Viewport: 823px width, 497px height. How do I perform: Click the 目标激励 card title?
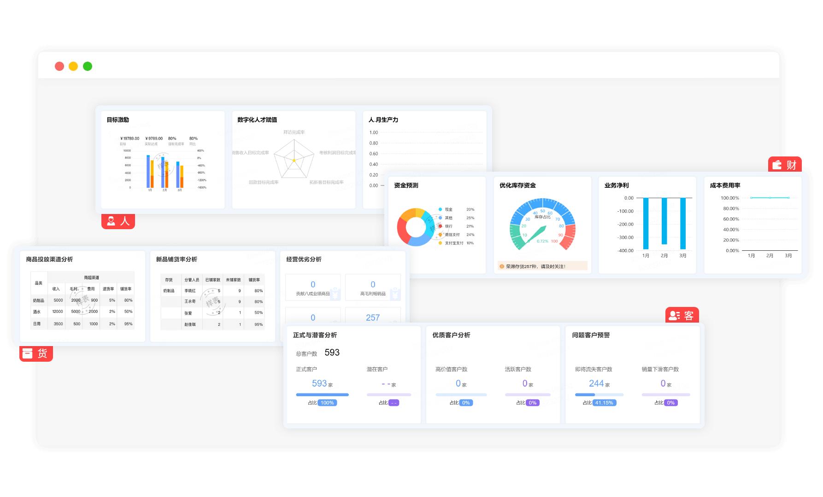coord(118,120)
